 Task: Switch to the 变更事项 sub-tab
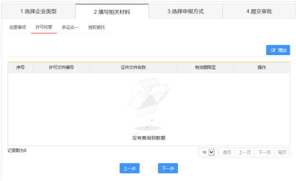(x=18, y=28)
